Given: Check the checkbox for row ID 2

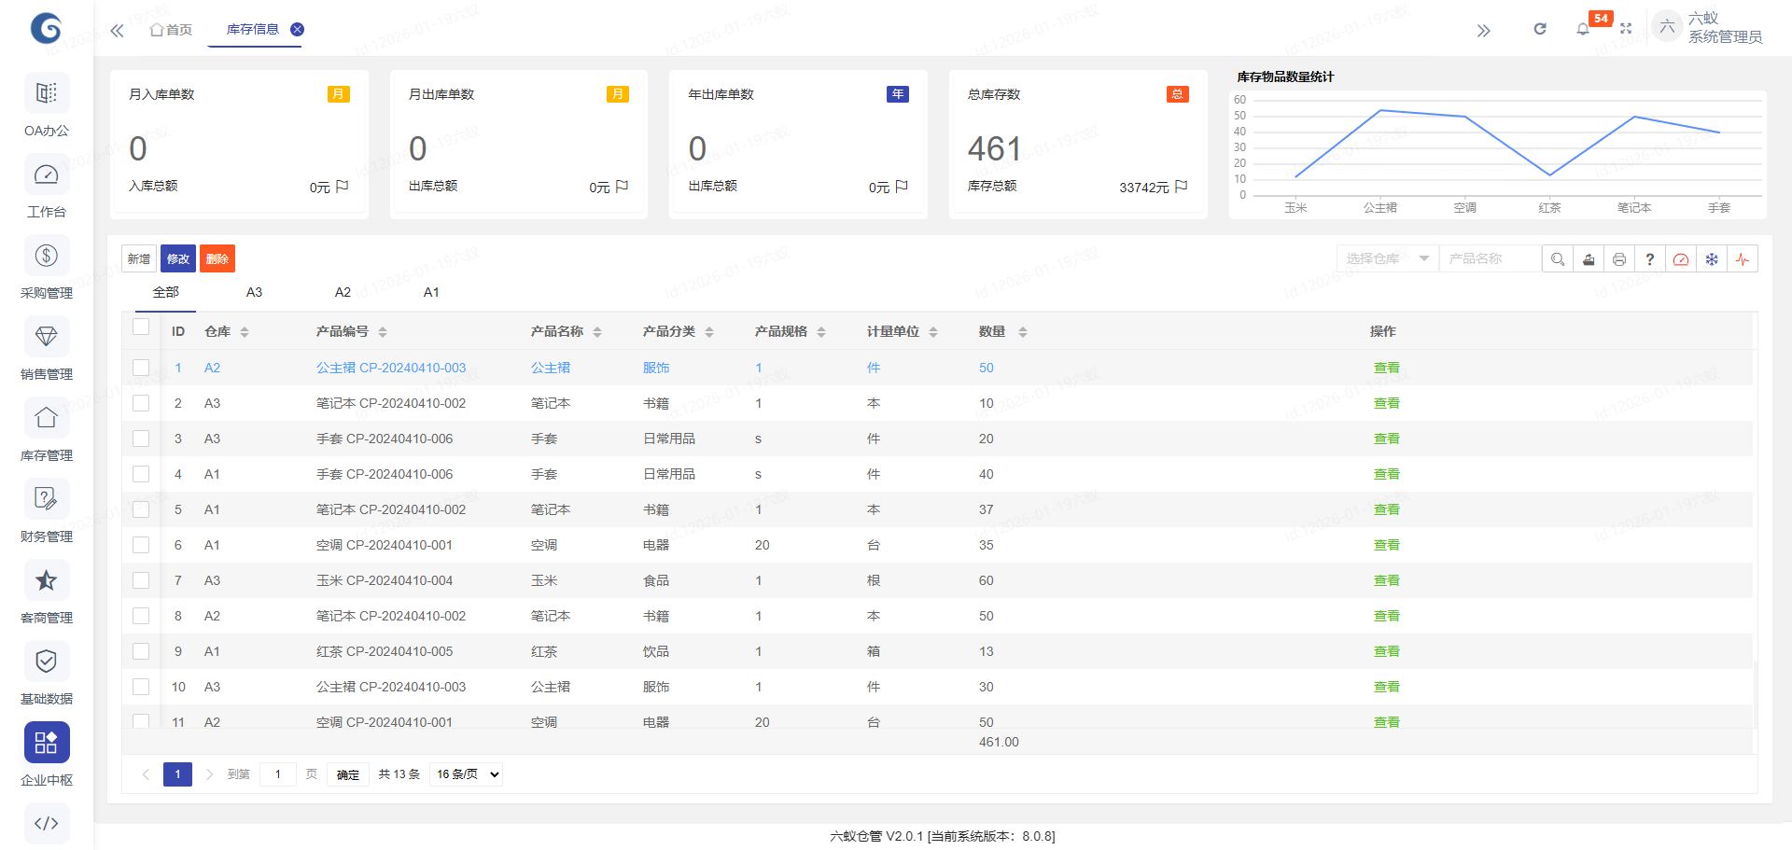Looking at the screenshot, I should coord(141,403).
